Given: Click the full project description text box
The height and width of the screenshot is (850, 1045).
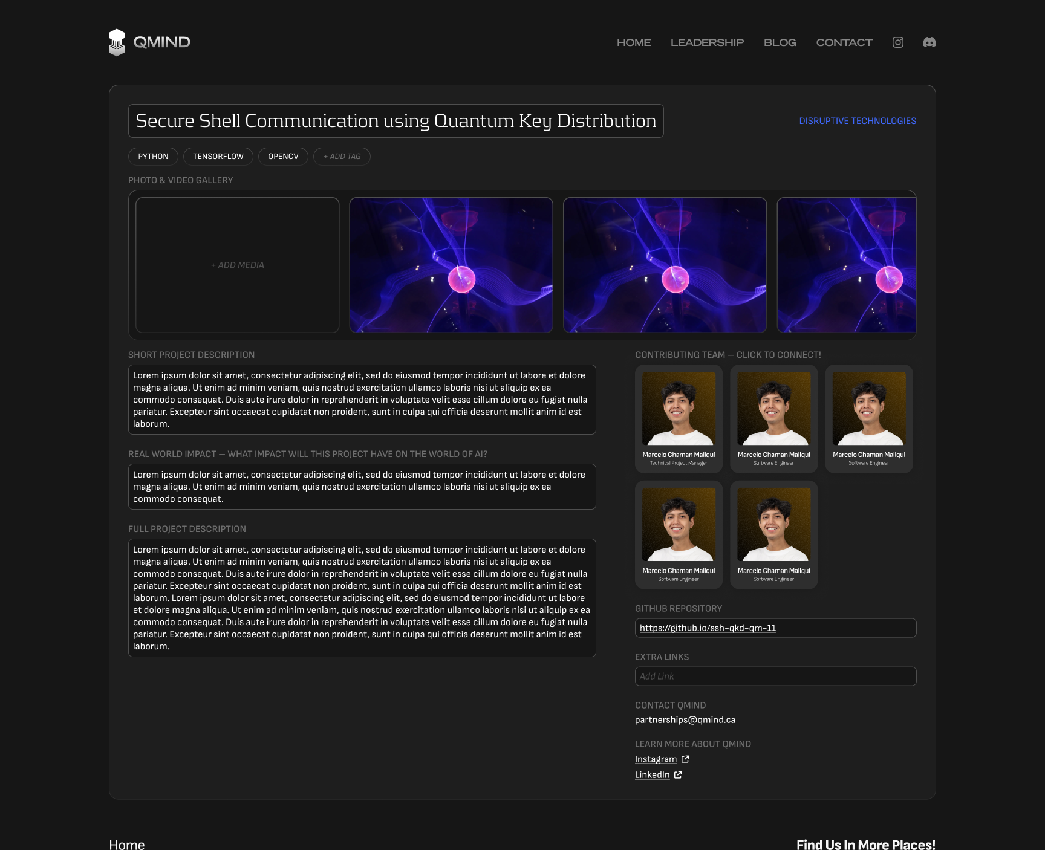Looking at the screenshot, I should tap(362, 598).
